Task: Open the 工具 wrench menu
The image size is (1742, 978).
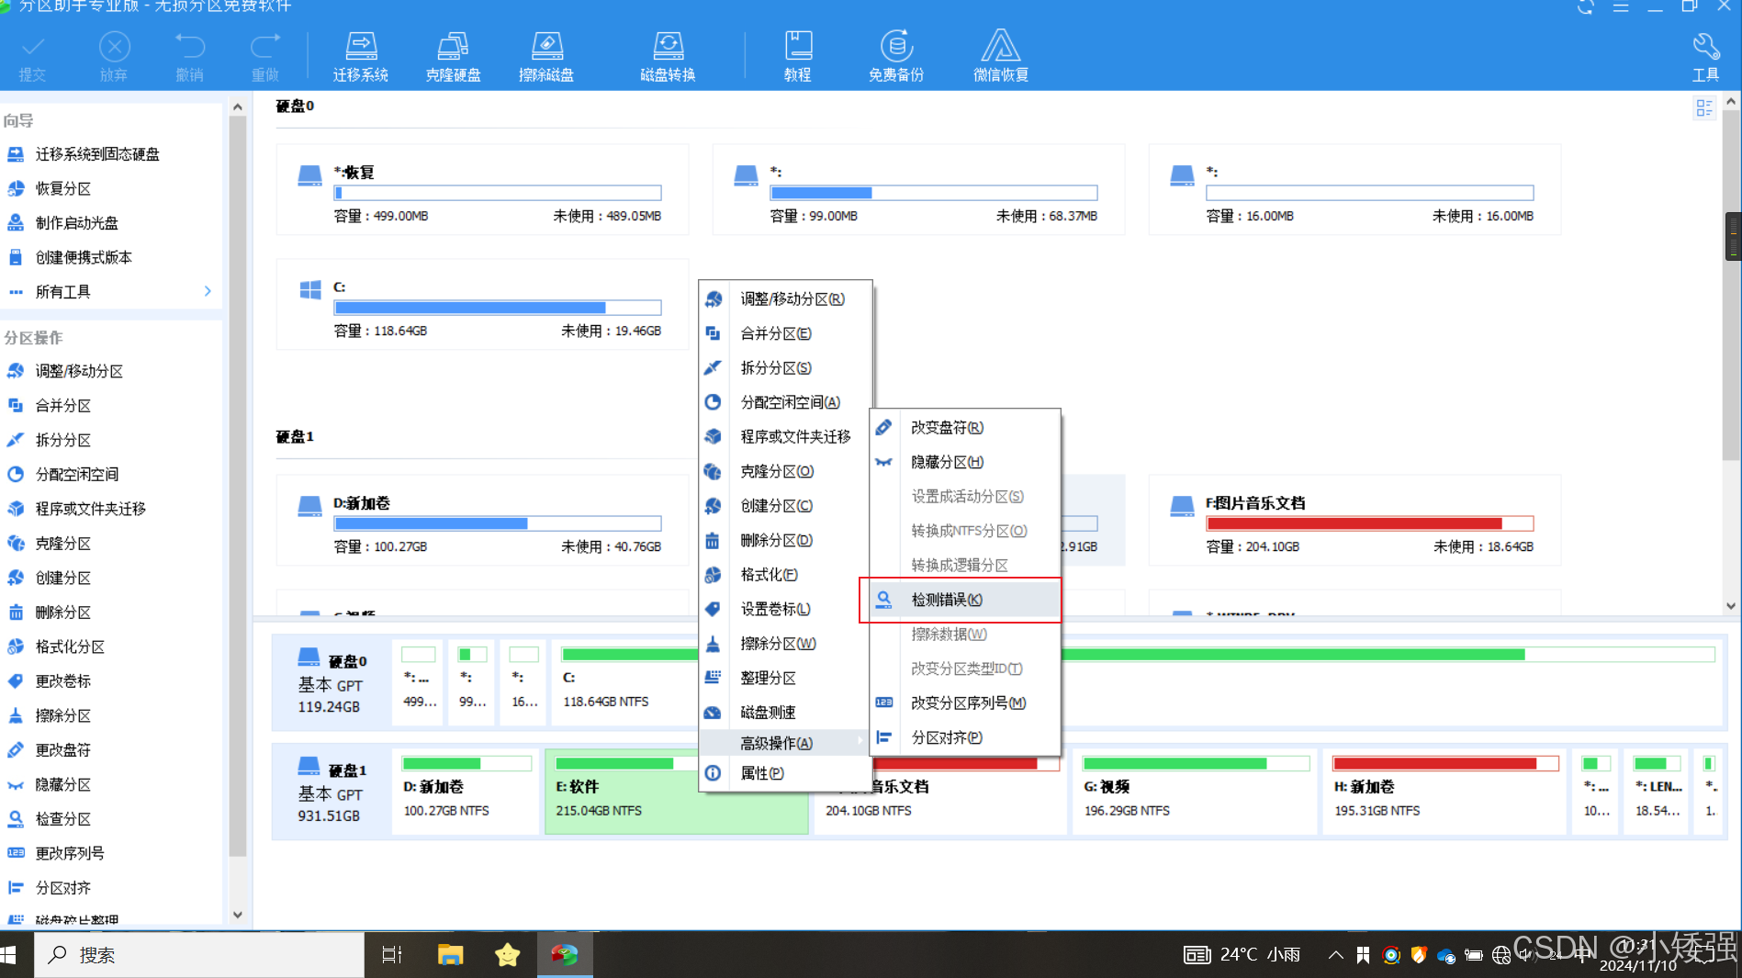Action: point(1705,56)
